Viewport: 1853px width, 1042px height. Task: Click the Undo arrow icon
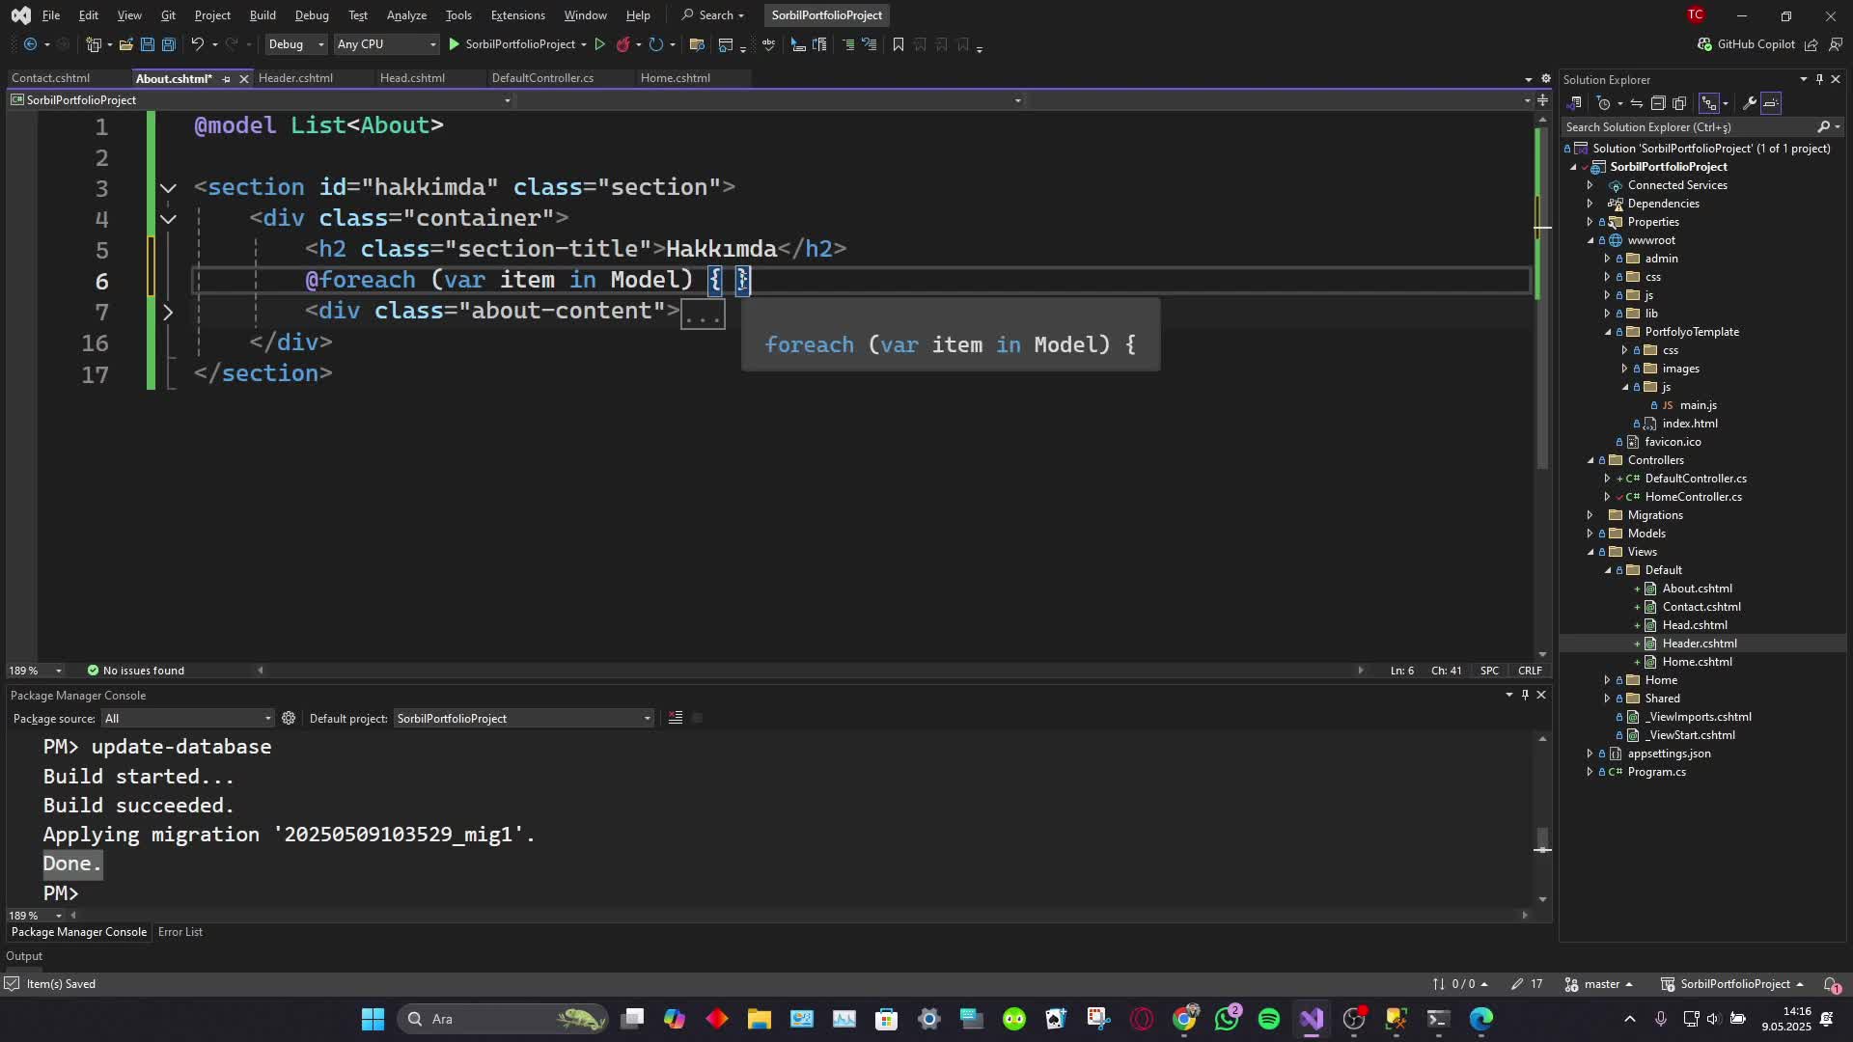point(197,44)
